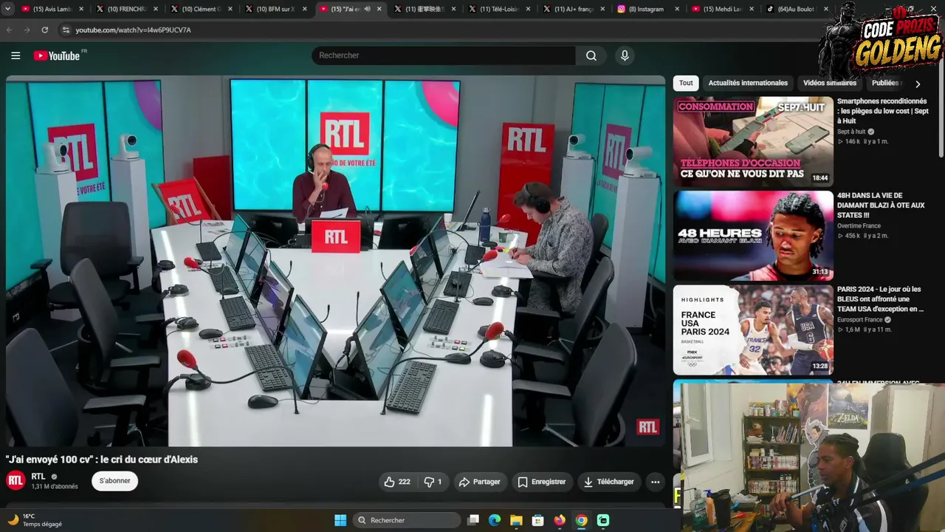
Task: Like the video with 222 likes
Action: 396,482
